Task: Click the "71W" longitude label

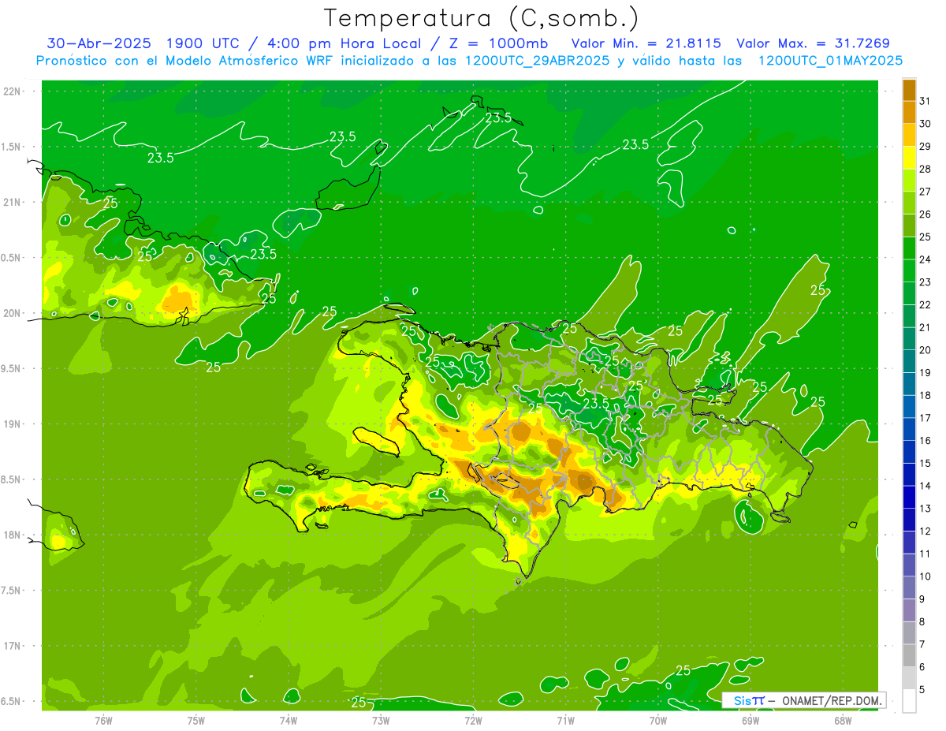Action: [565, 720]
